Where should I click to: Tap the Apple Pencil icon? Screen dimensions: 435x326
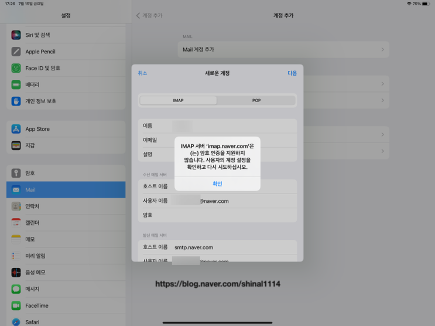[x=16, y=52]
